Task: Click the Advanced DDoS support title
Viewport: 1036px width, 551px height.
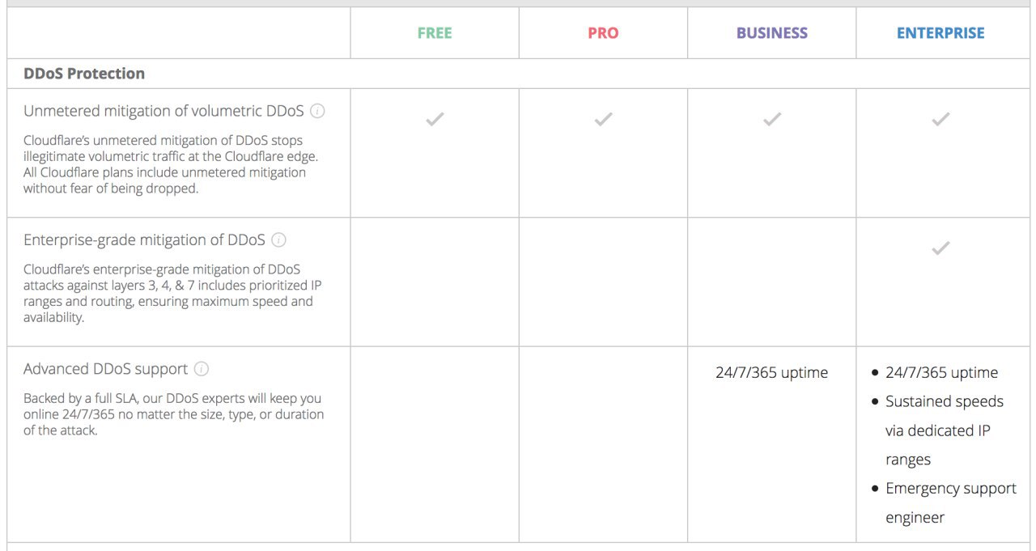Action: tap(105, 369)
